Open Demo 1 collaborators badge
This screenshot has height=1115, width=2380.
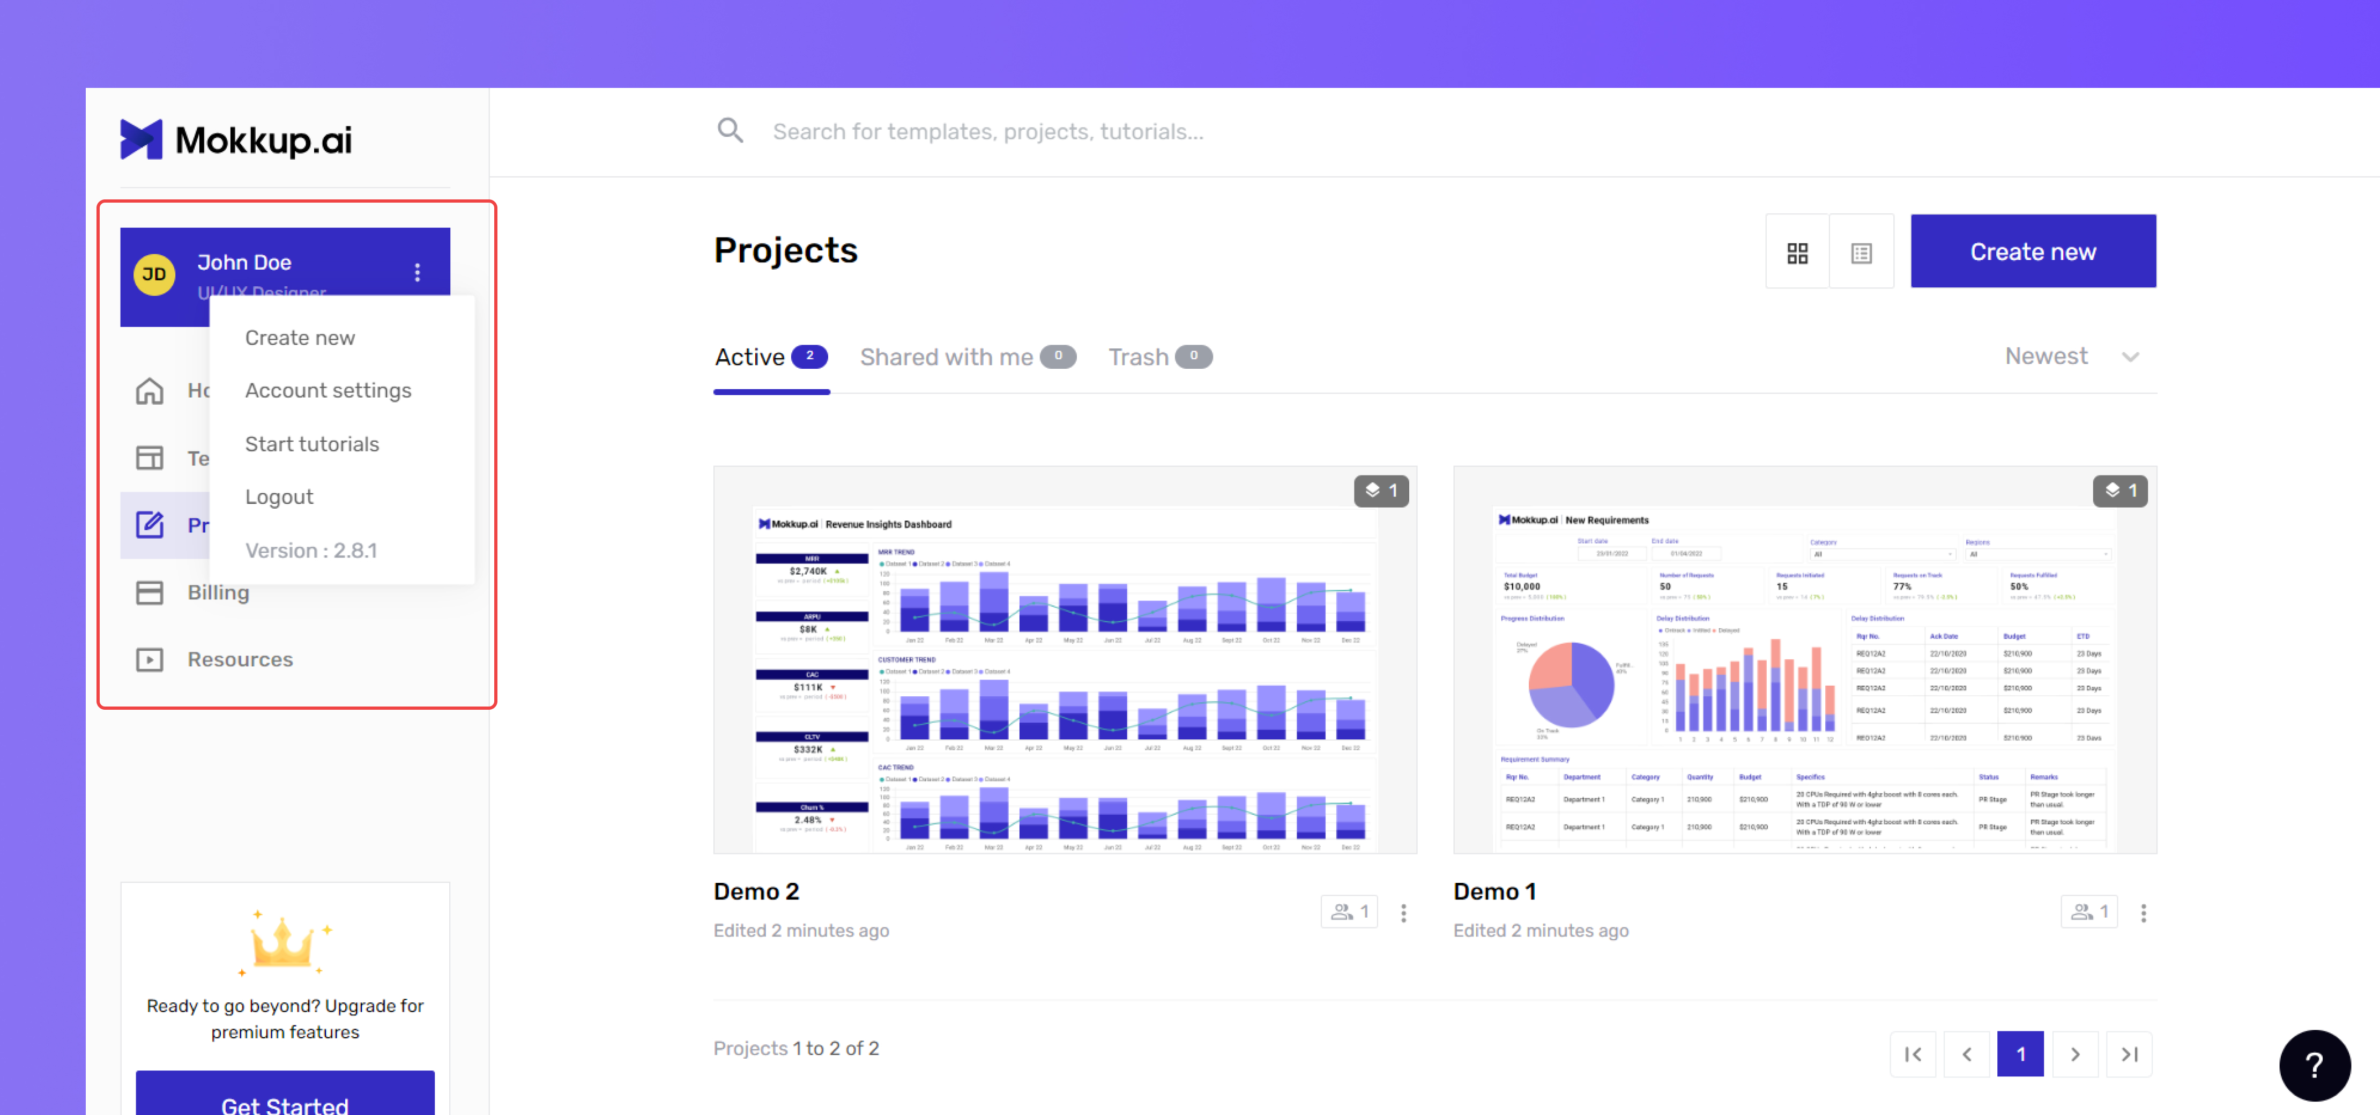click(x=2088, y=912)
